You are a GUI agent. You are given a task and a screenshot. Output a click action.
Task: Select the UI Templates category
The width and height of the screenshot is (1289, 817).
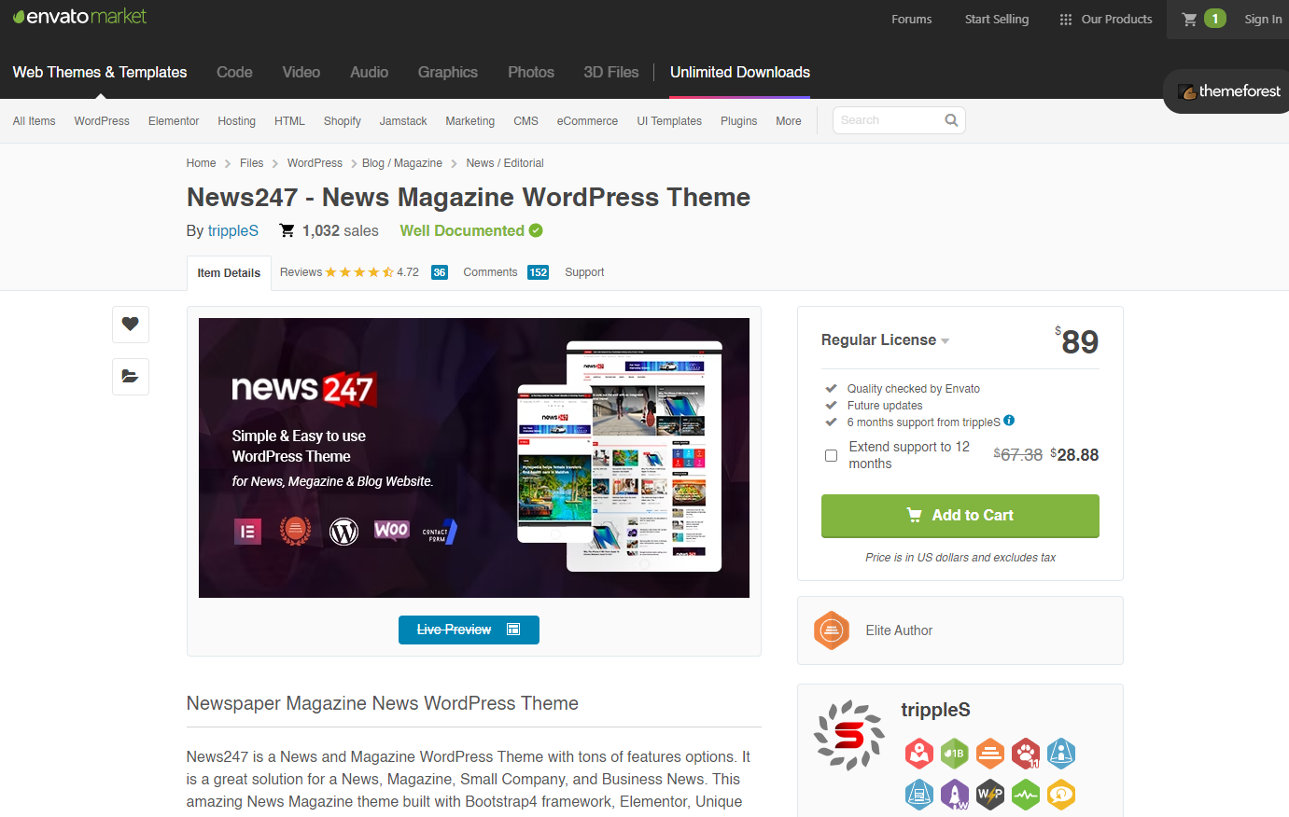pos(669,121)
